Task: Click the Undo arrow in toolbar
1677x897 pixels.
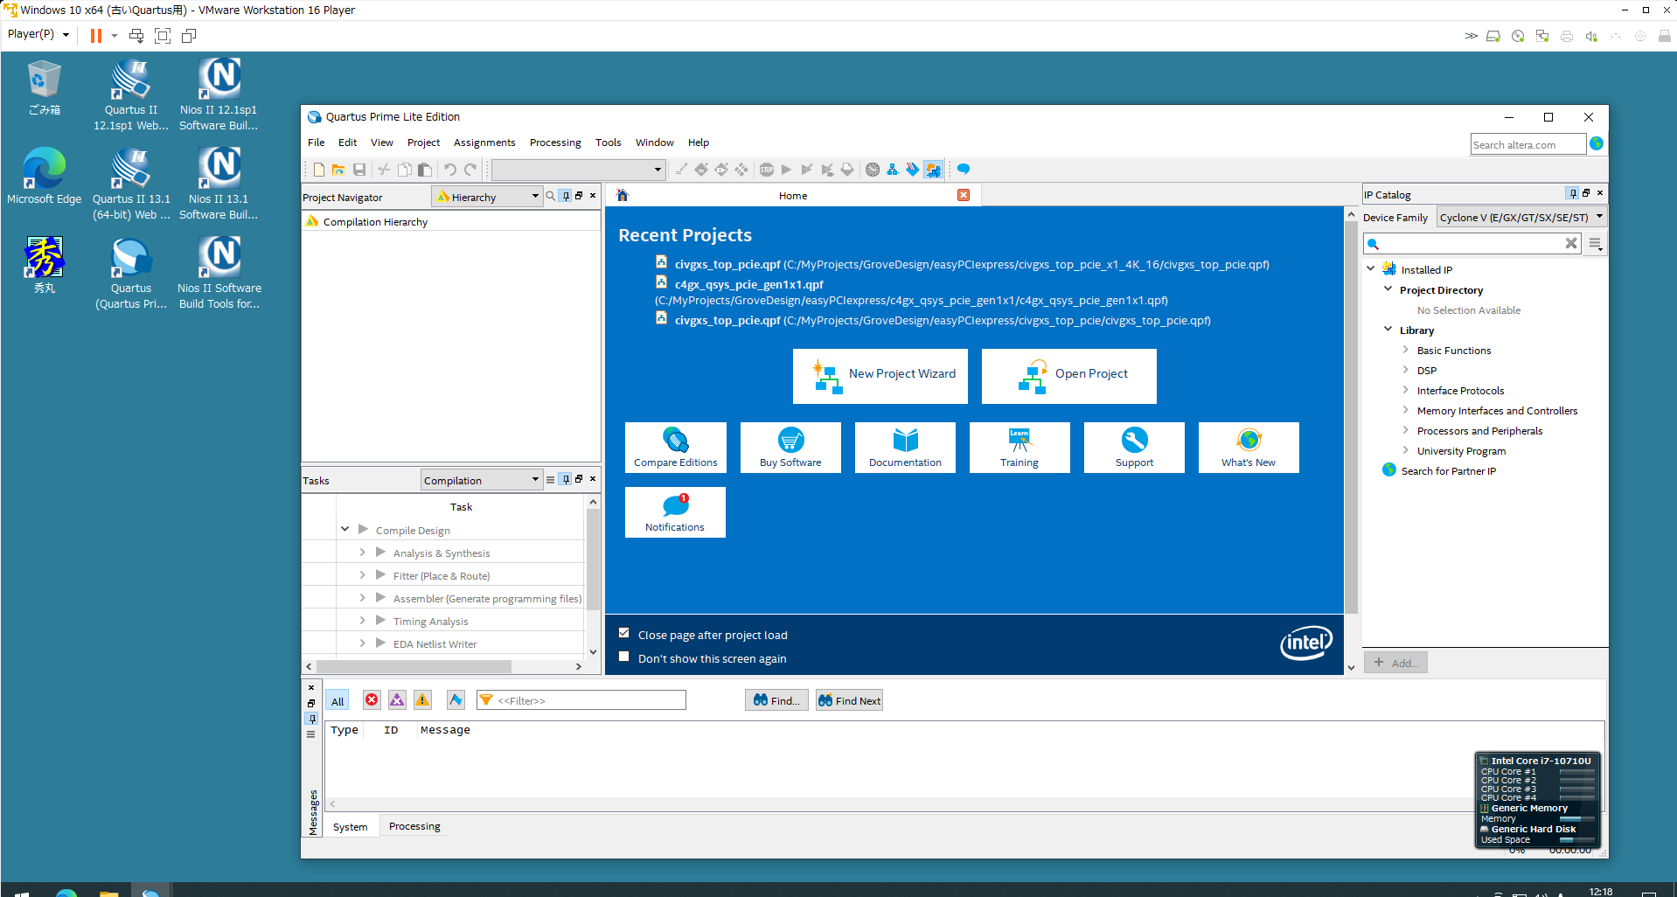Action: (x=449, y=170)
